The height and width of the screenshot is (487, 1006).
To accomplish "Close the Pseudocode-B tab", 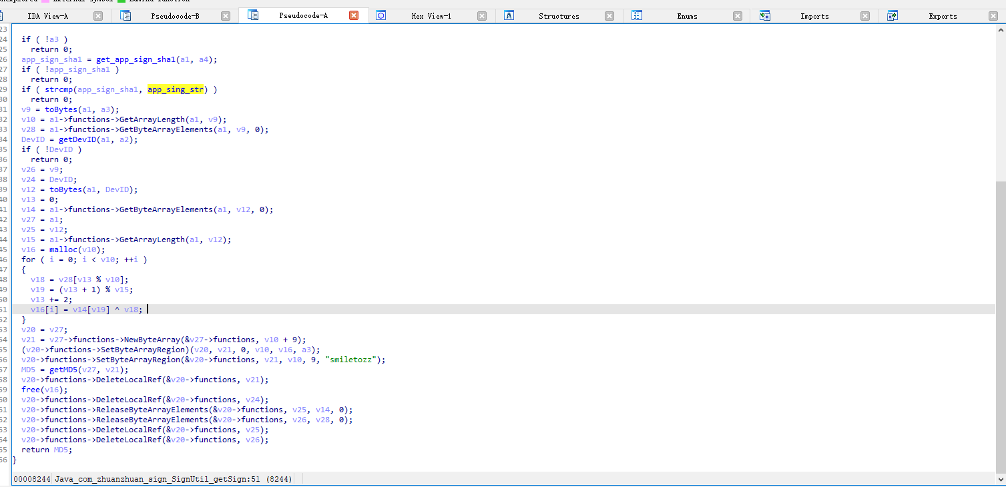I will (226, 16).
